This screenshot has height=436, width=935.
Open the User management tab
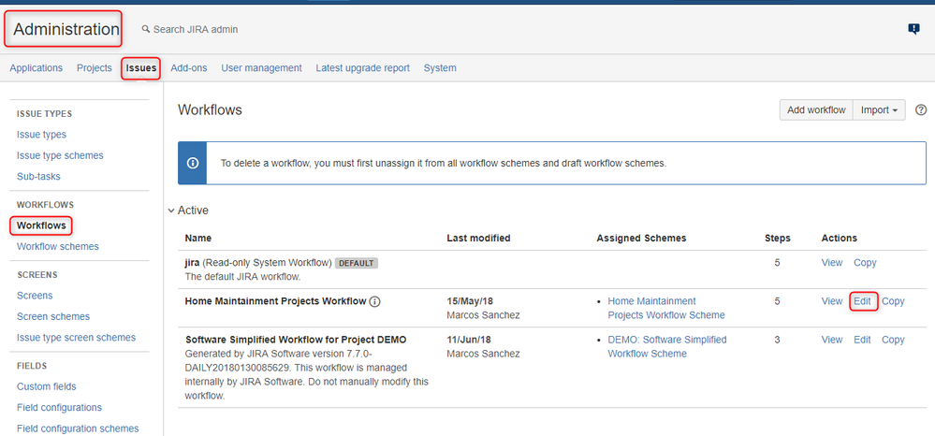[x=261, y=68]
